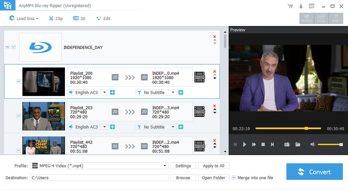Image resolution: width=348 pixels, height=190 pixels.
Task: Add audio track plus icon for Playlist_200
Action: 112,93
